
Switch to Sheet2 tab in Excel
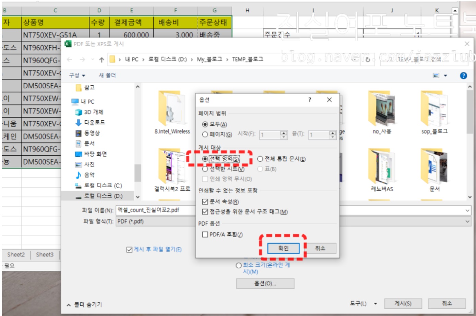tap(16, 255)
